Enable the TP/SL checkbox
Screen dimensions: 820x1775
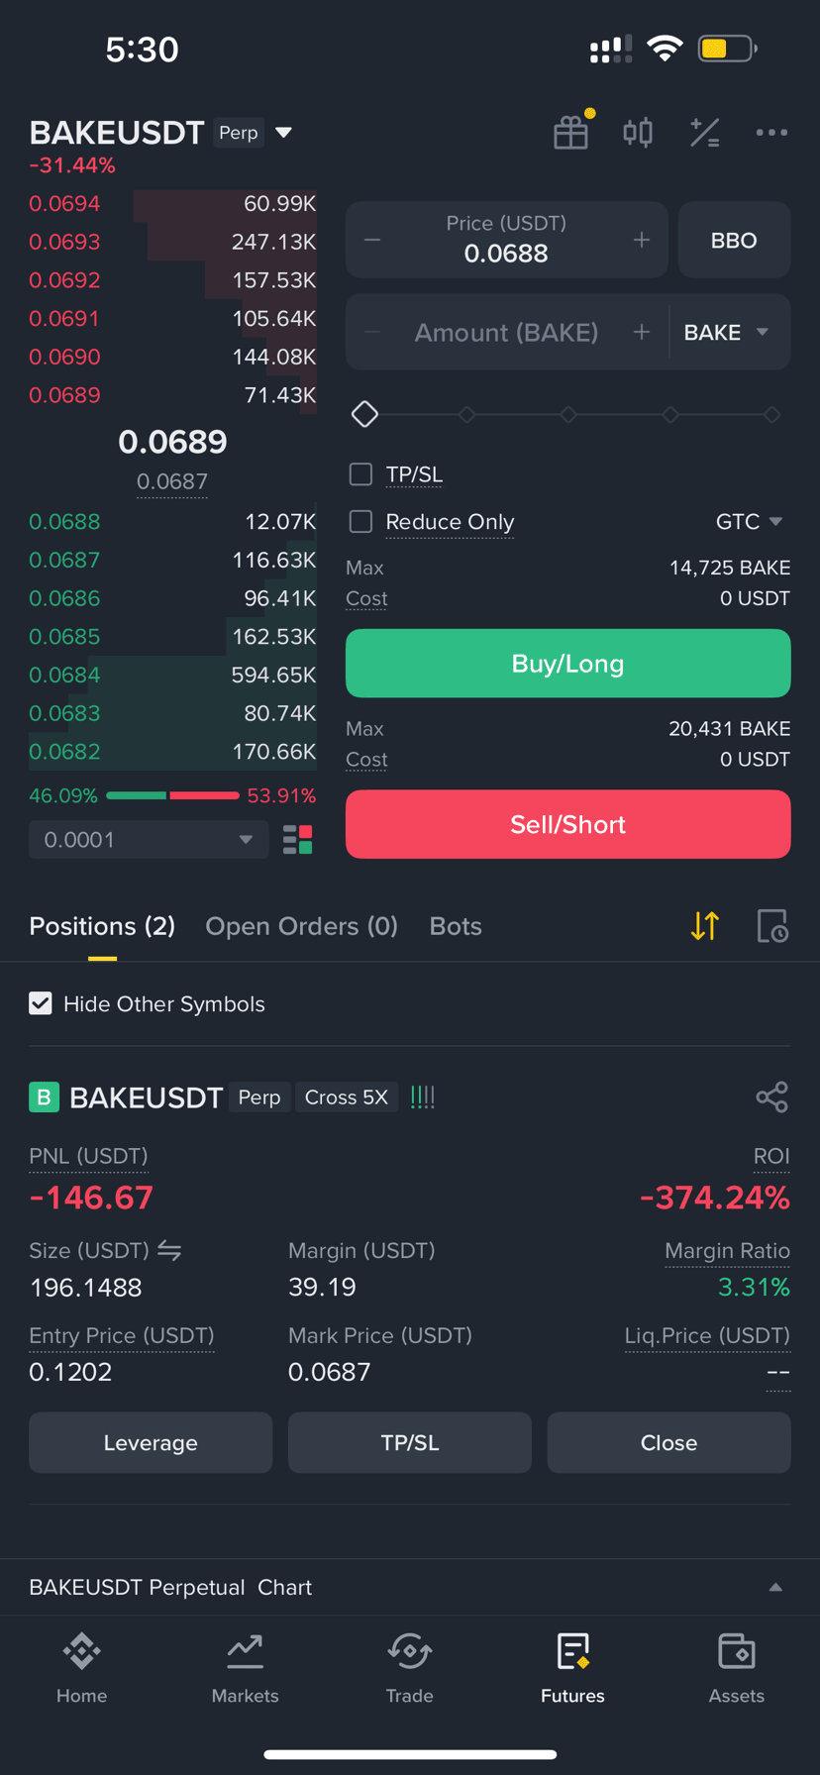(360, 474)
